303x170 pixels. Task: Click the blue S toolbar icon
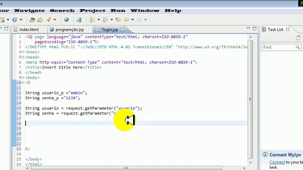click(x=15, y=20)
